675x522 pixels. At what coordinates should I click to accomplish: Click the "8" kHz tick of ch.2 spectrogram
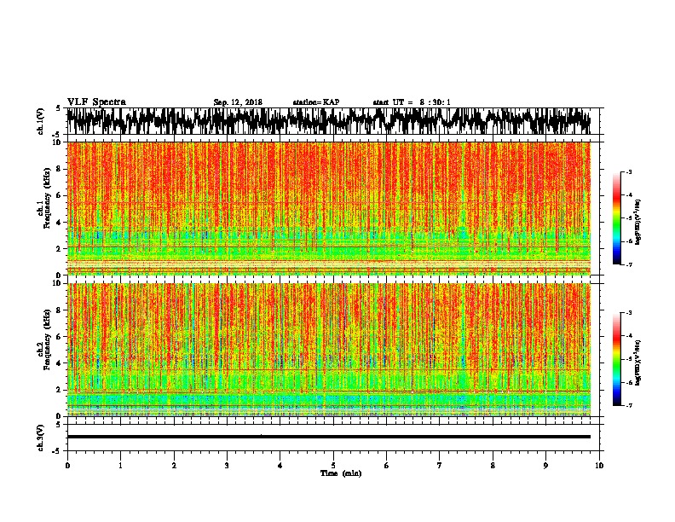click(x=60, y=310)
